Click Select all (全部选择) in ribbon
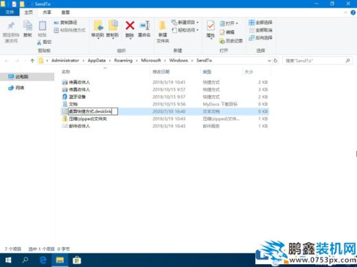Viewport: 357px width, 267px height. click(261, 23)
